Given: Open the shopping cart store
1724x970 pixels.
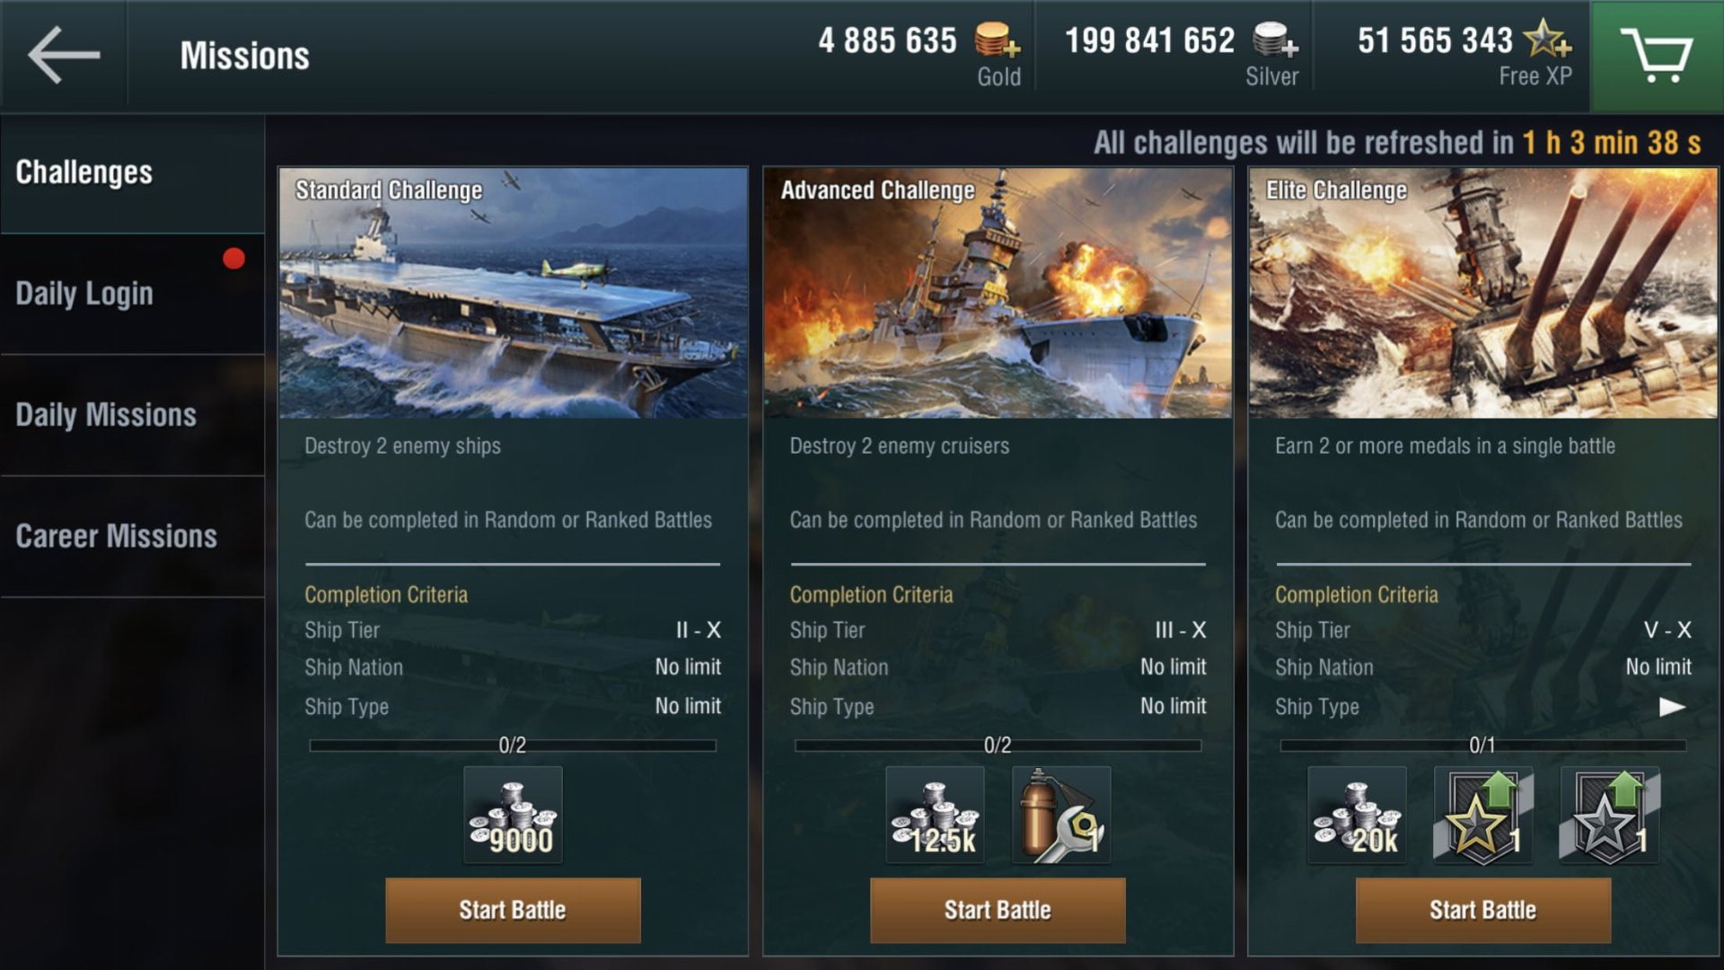Looking at the screenshot, I should click(x=1657, y=56).
